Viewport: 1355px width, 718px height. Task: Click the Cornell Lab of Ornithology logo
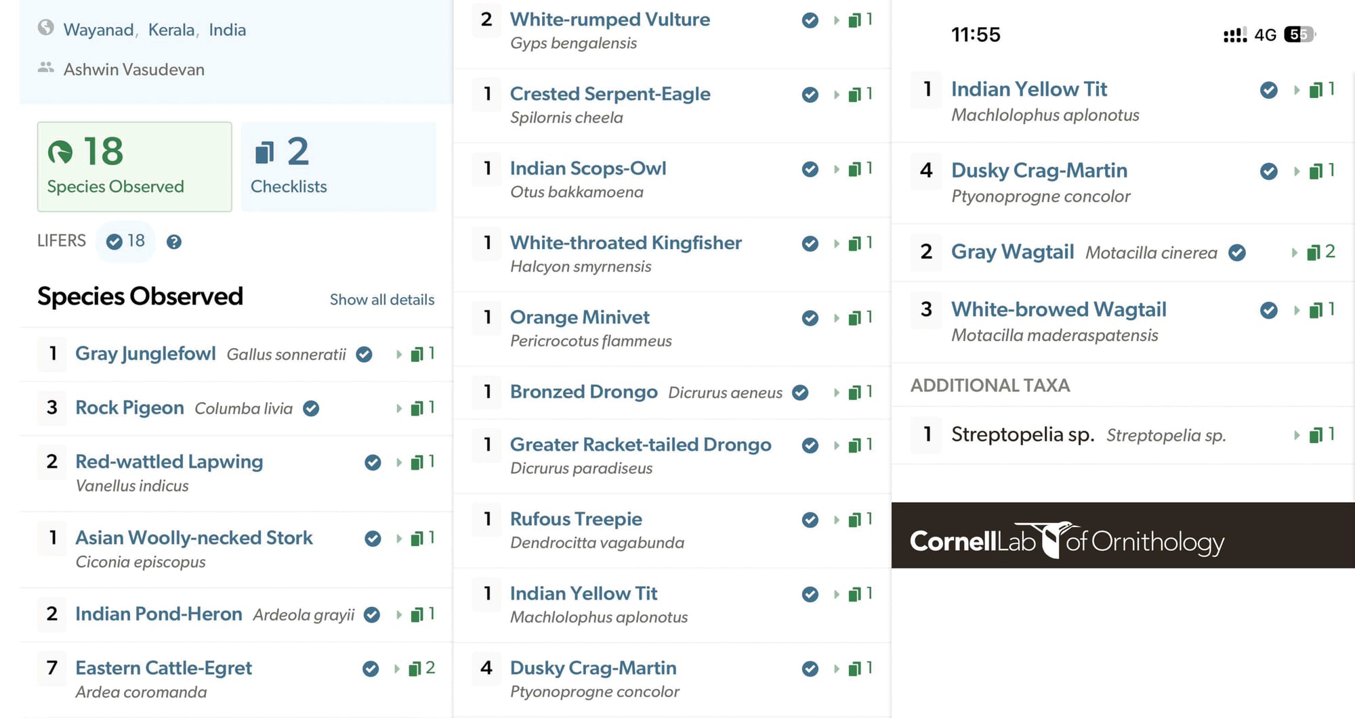click(x=1066, y=540)
